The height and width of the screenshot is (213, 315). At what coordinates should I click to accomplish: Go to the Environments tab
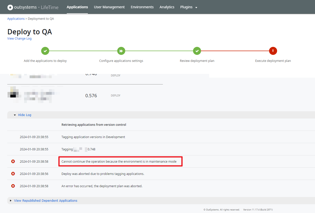[142, 7]
